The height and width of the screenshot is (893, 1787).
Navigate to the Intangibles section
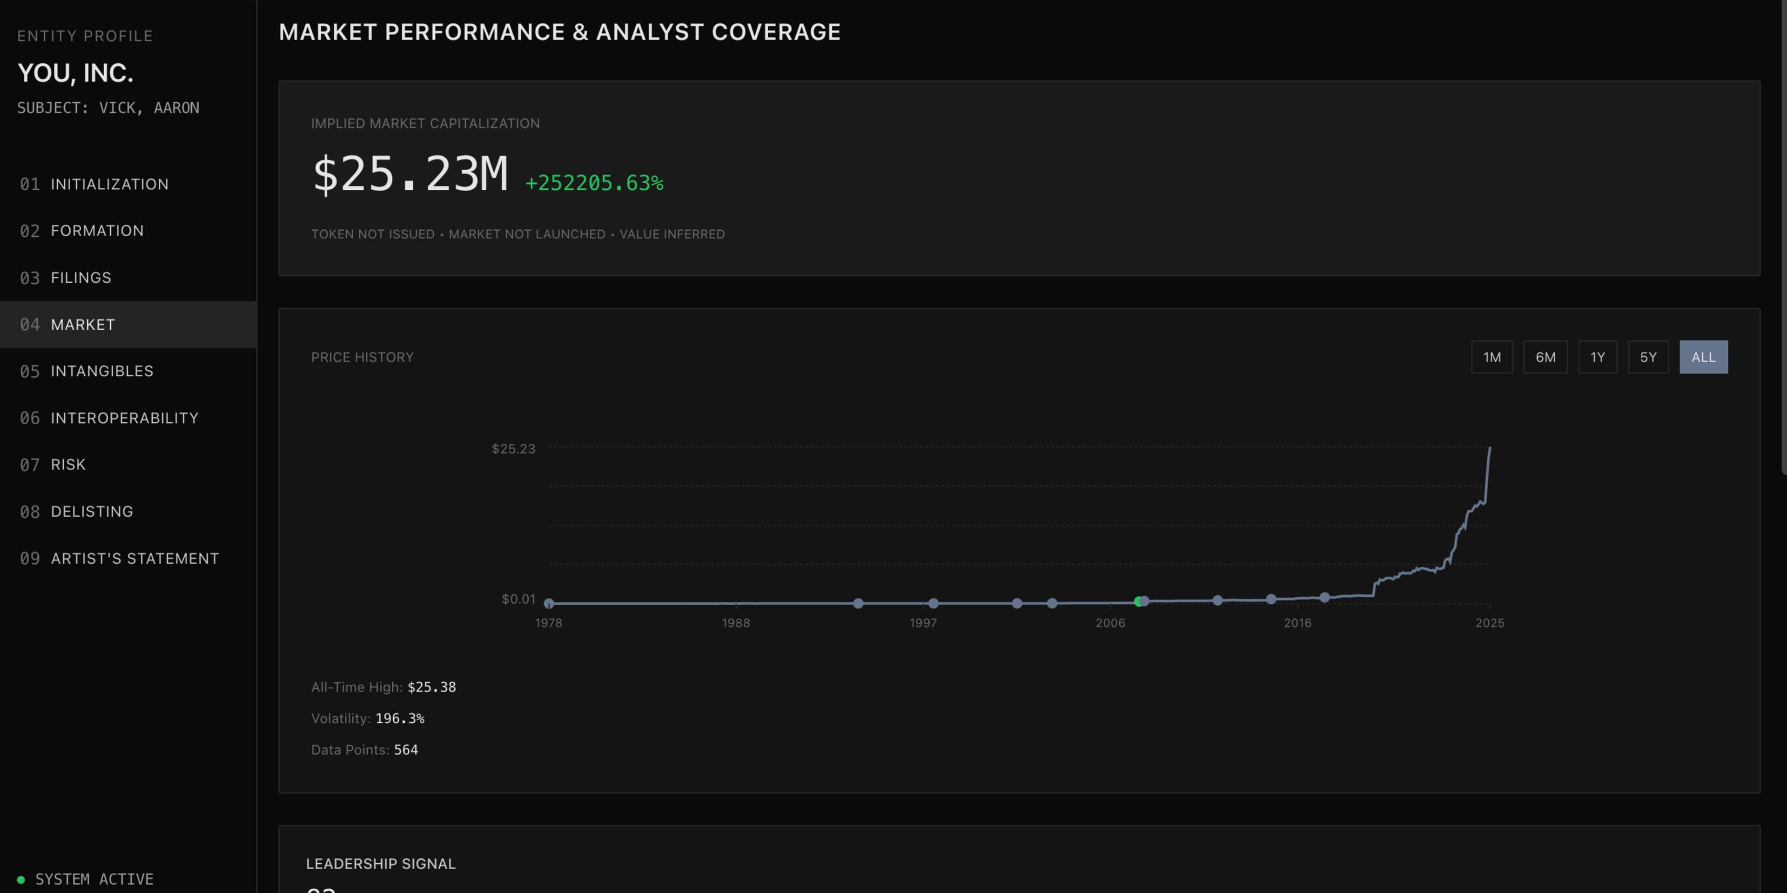(101, 372)
